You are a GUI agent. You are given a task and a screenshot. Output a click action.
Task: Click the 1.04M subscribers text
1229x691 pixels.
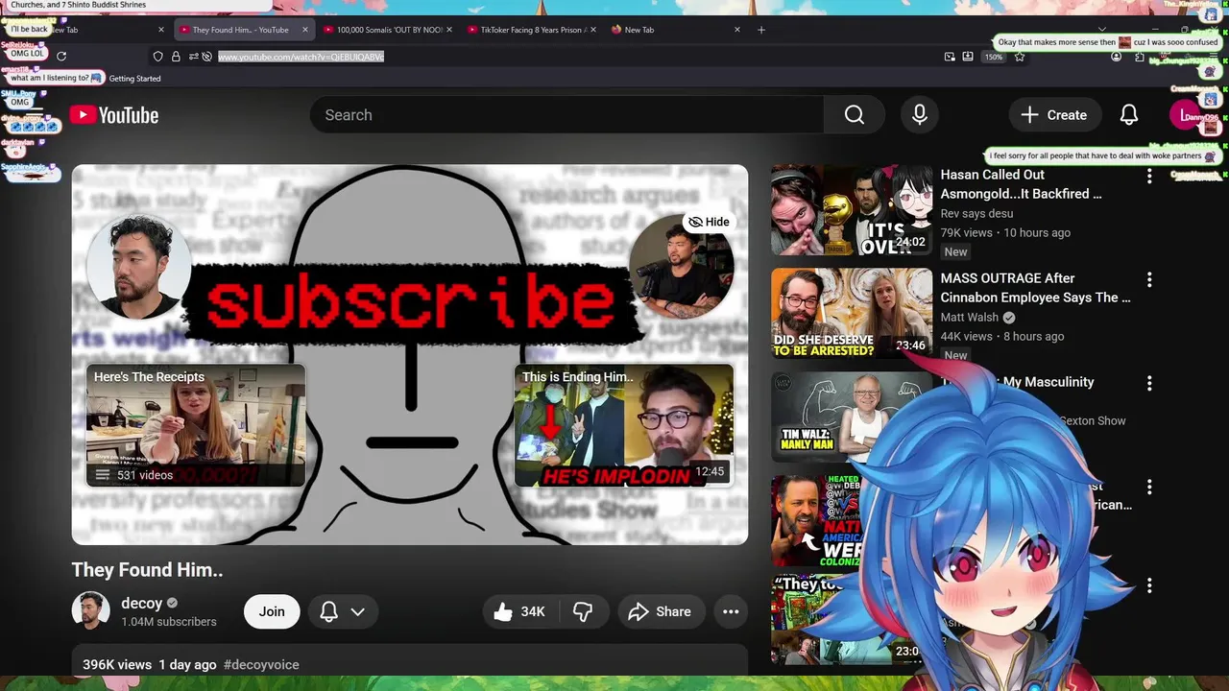point(169,622)
